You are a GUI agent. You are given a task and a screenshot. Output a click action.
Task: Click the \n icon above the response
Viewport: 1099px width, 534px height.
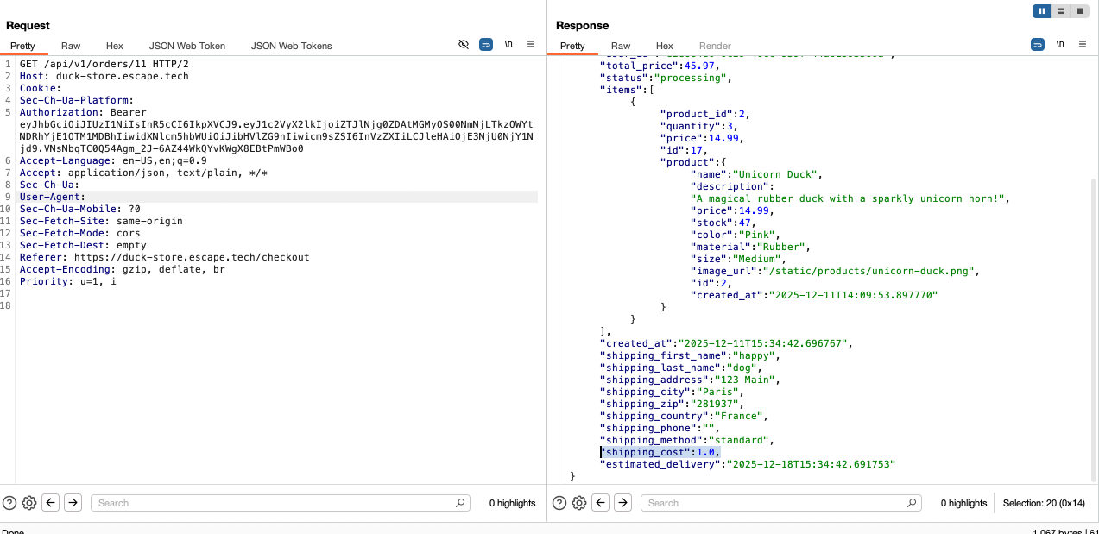point(1060,44)
